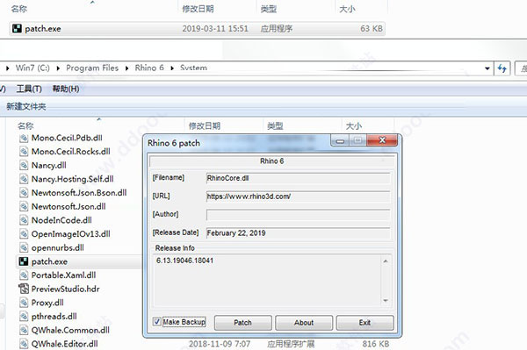
Task: Sort top list by 名称 column
Action: click(x=18, y=9)
